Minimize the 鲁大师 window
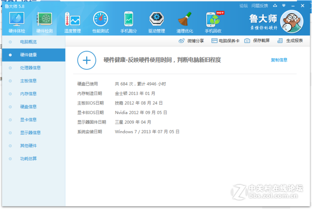 [293, 6]
